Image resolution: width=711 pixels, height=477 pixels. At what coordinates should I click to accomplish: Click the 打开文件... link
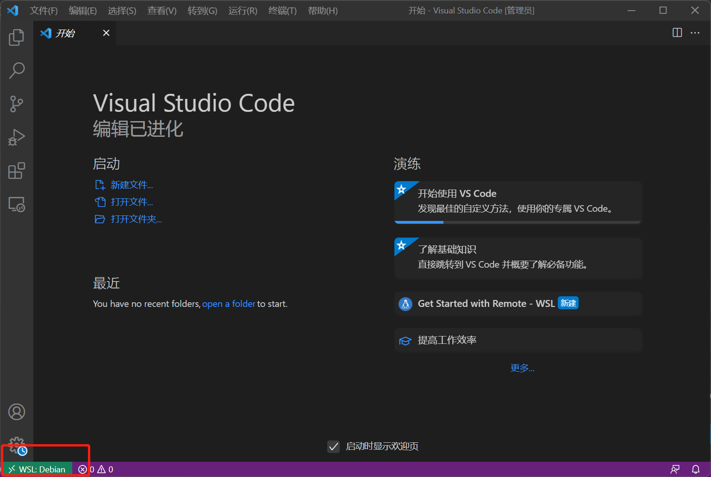tap(132, 202)
